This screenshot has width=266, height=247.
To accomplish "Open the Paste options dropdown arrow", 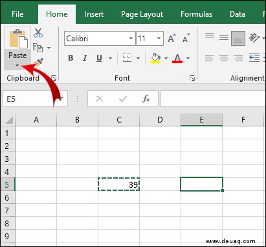I will 17,65.
